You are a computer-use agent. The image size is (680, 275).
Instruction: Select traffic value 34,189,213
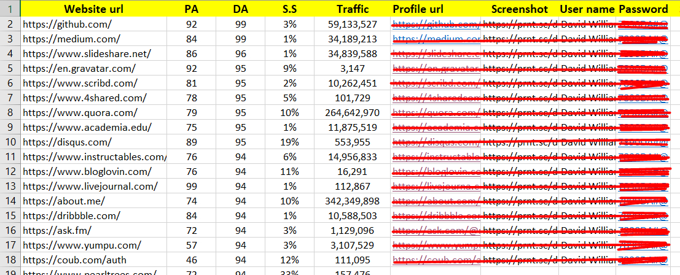tap(353, 39)
